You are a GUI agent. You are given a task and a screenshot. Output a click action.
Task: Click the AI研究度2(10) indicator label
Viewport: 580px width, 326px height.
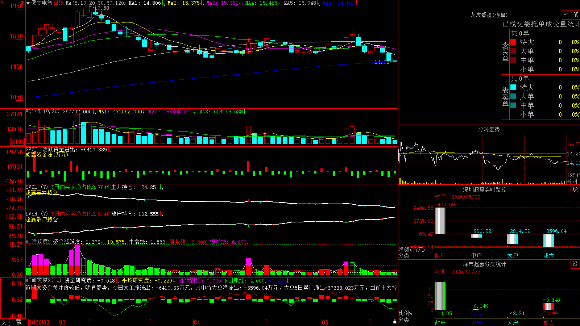tap(43, 280)
